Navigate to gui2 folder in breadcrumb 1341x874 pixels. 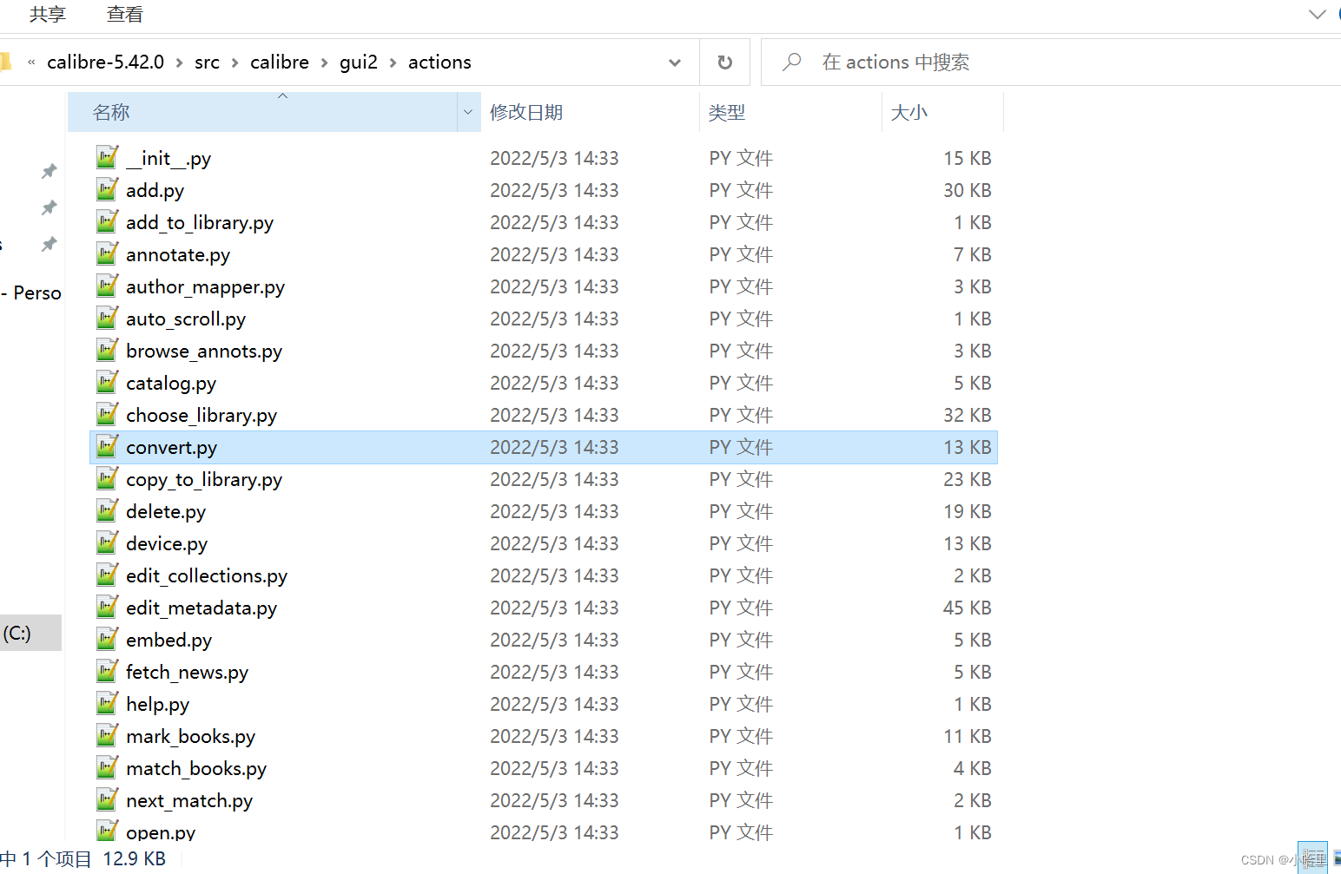(x=359, y=62)
